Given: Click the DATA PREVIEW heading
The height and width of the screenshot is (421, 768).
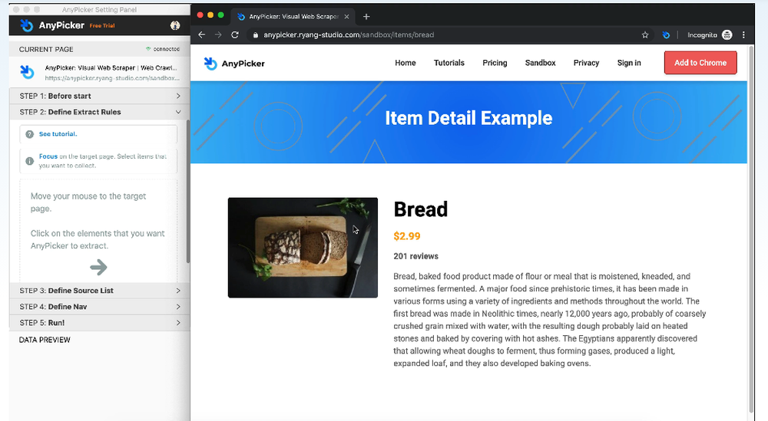Looking at the screenshot, I should click(x=45, y=340).
